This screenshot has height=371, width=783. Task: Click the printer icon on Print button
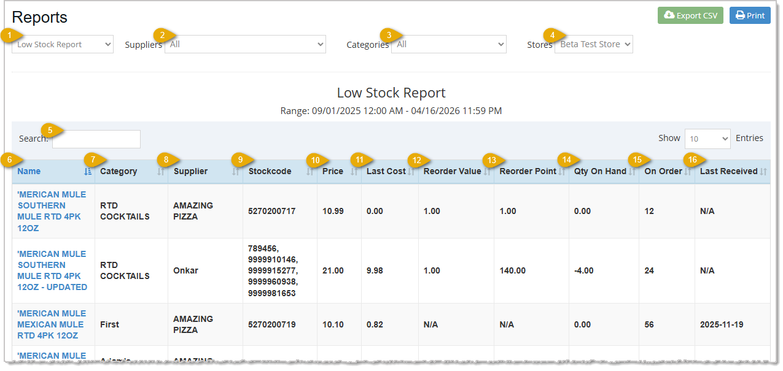click(739, 15)
